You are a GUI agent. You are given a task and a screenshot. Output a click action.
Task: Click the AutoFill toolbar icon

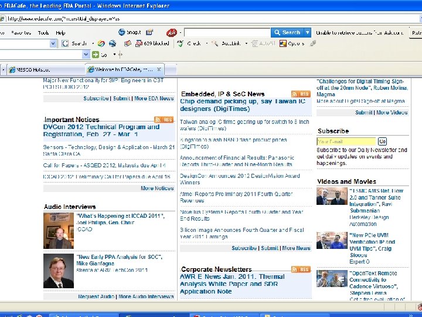254,43
